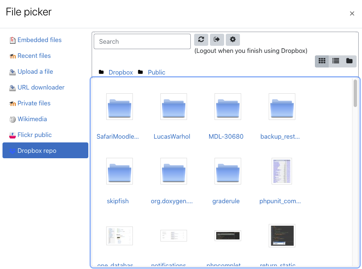Click the graderule name label
362x269 pixels.
coord(226,201)
